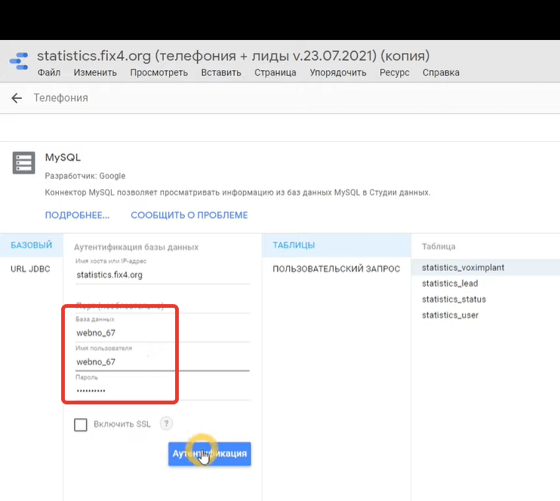Image resolution: width=560 pixels, height=501 pixels.
Task: Click the Разработчик: Google text
Action: (85, 176)
